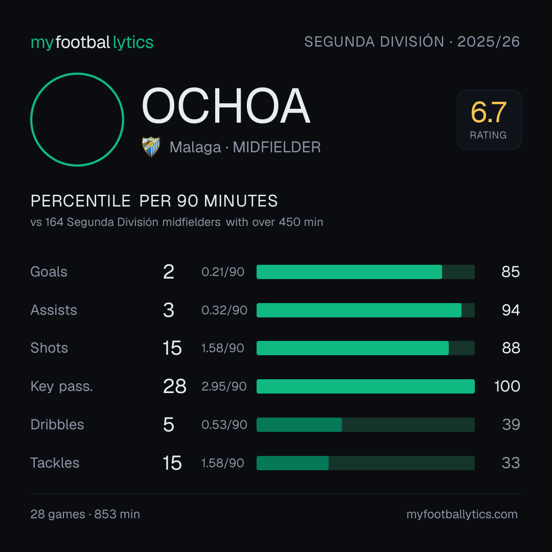Select the OCHOA player name heading
The image size is (552, 552).
(x=226, y=106)
